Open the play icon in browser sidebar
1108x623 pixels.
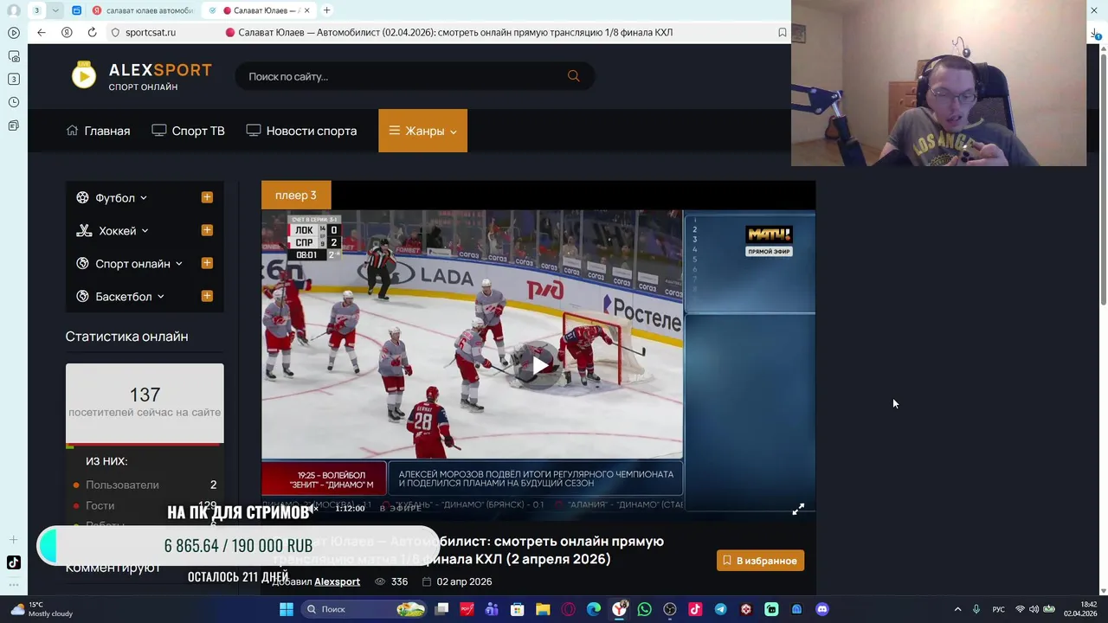(x=13, y=33)
